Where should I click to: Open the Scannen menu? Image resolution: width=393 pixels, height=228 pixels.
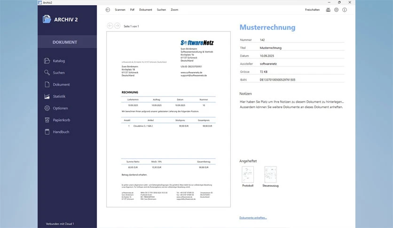click(120, 10)
